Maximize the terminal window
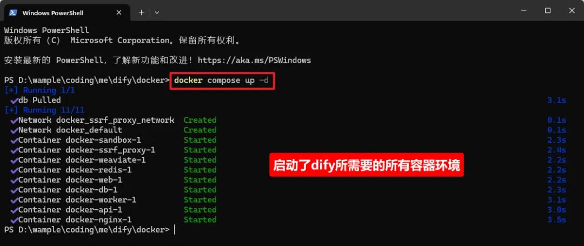584x246 pixels. [x=547, y=11]
